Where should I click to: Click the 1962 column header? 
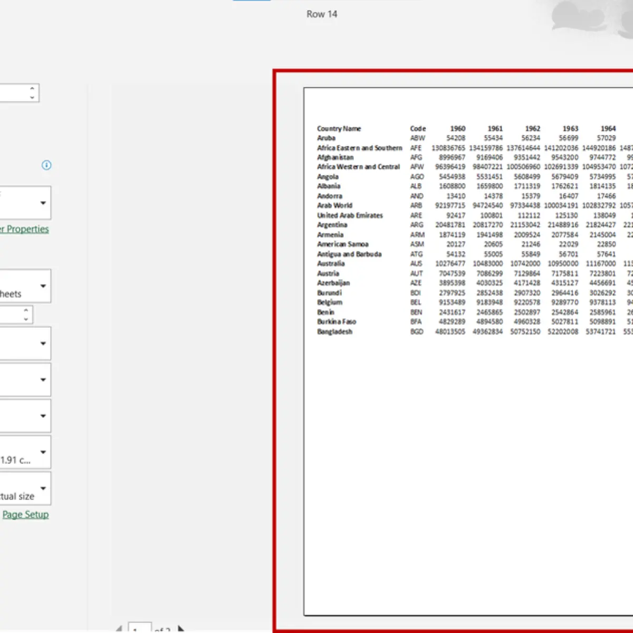(x=533, y=129)
